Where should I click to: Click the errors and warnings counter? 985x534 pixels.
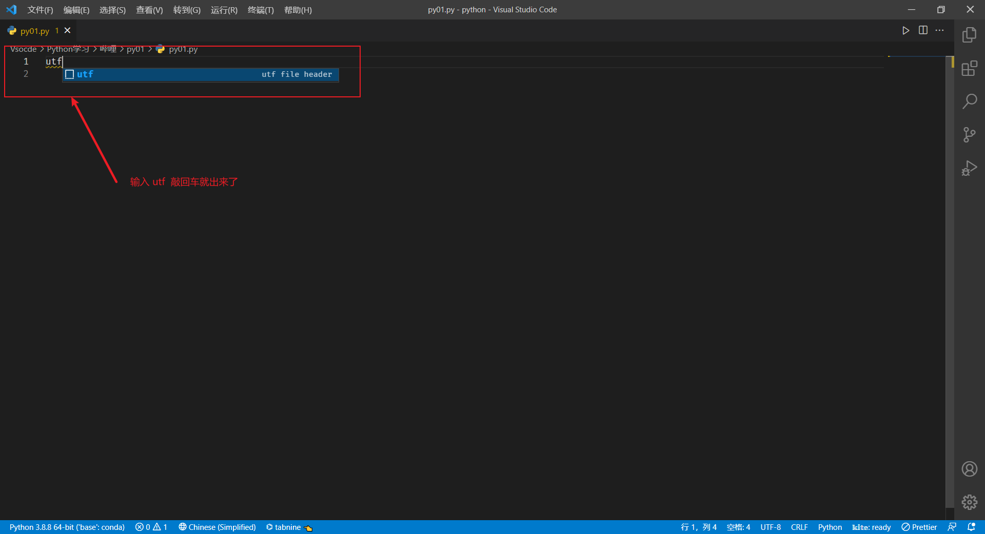151,527
